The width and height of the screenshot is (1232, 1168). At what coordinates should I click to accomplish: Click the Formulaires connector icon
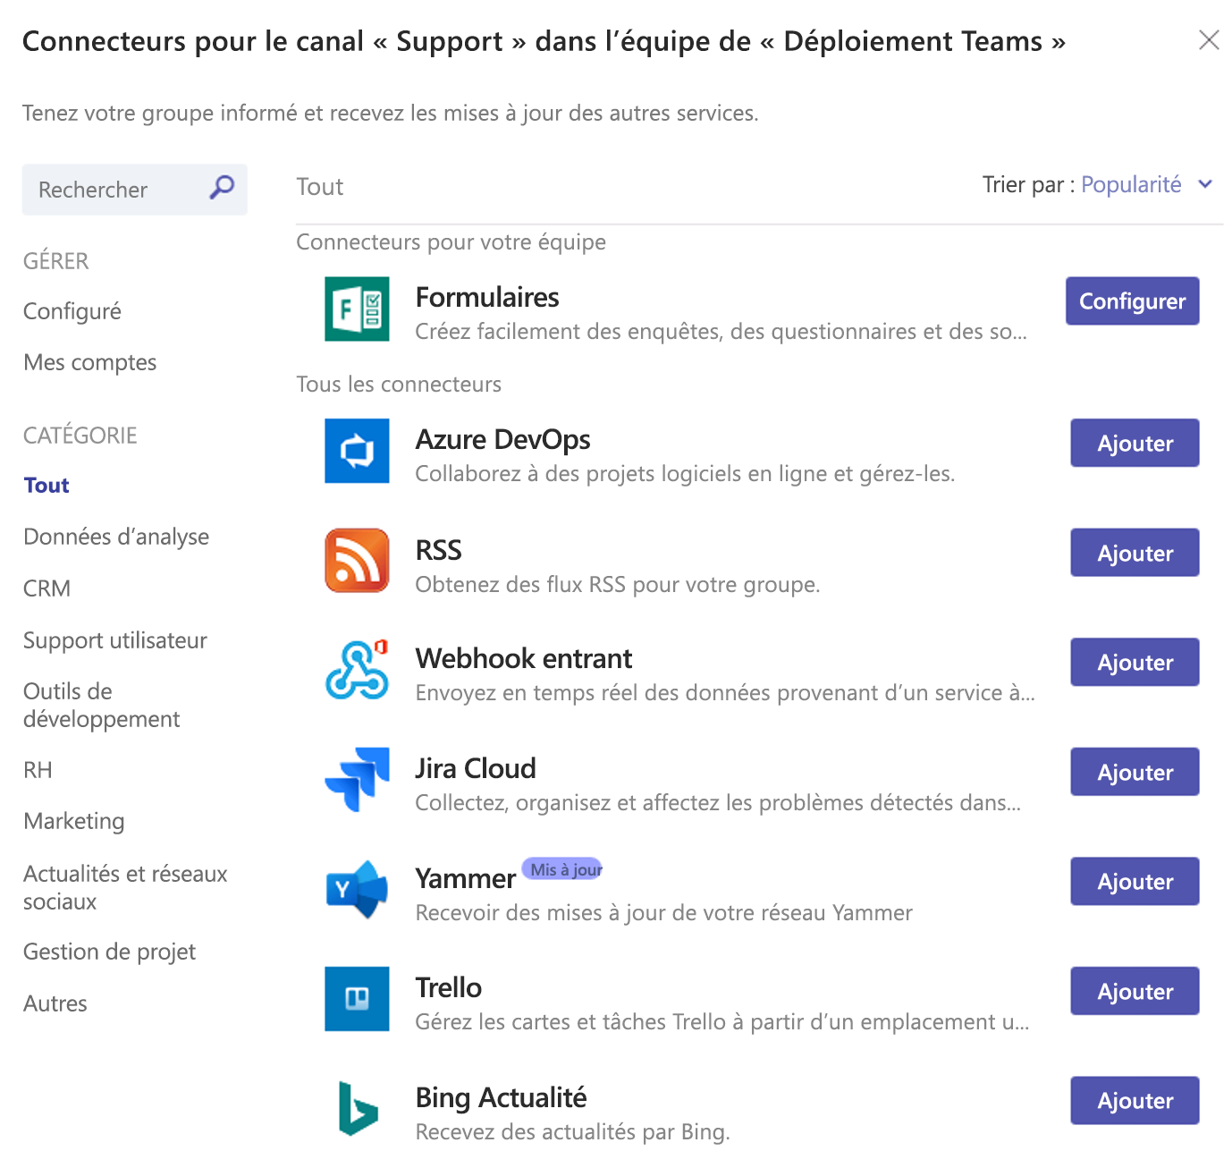pyautogui.click(x=357, y=309)
